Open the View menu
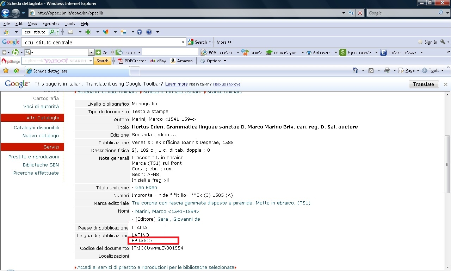 pos(32,24)
